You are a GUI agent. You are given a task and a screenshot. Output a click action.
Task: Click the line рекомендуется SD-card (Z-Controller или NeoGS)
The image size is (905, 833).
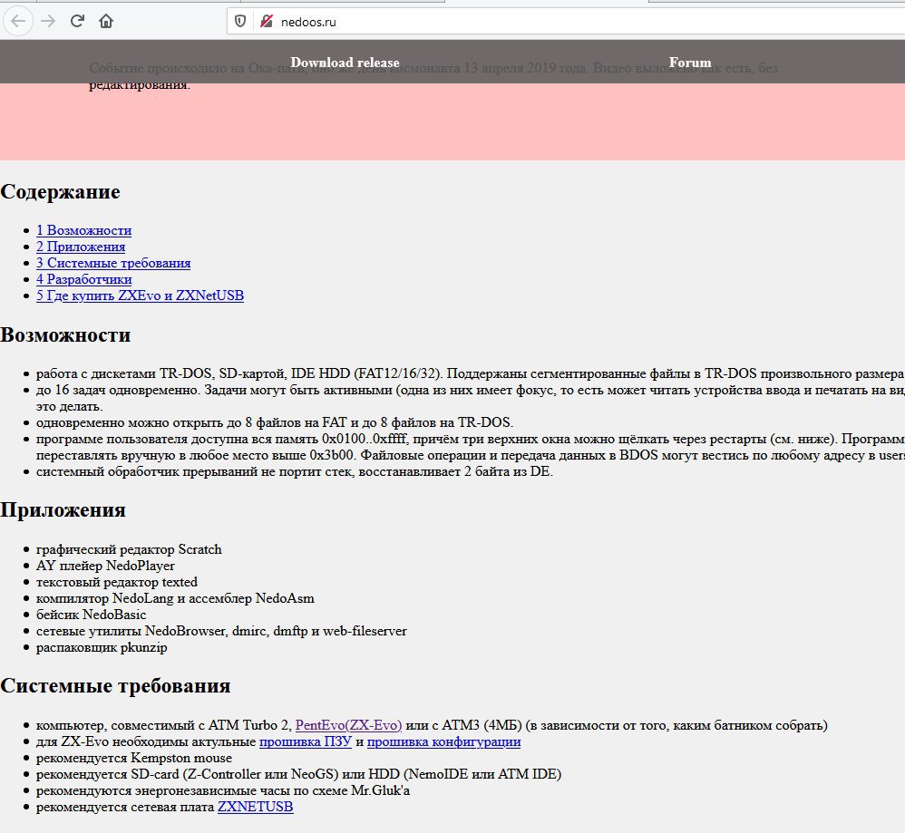(x=298, y=774)
